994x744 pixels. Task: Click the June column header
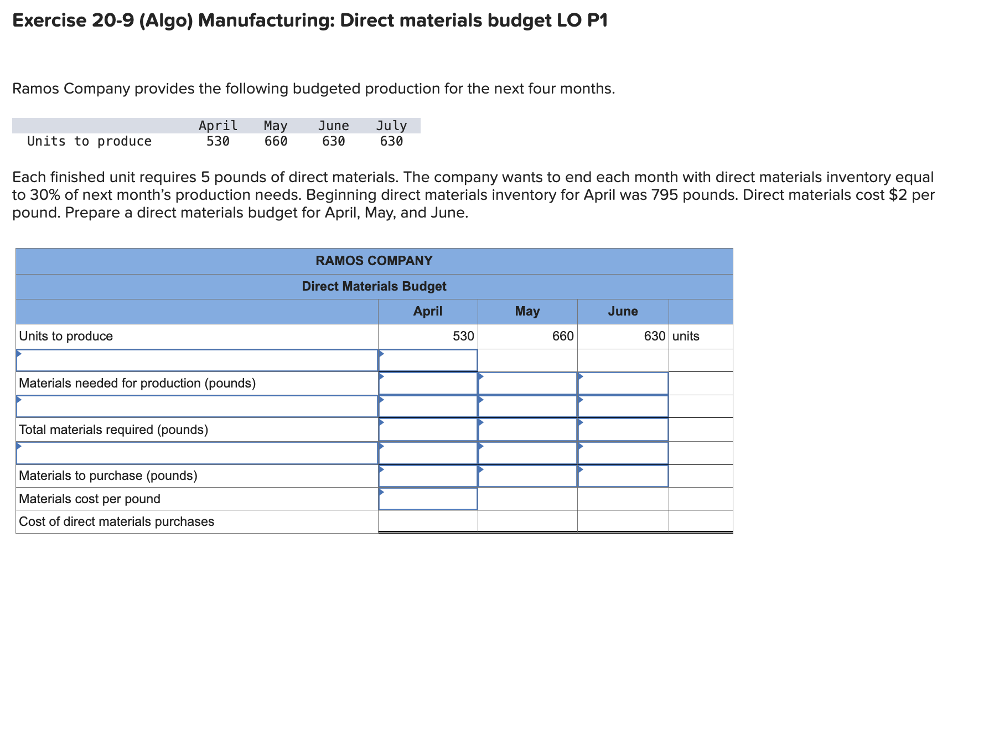tap(623, 311)
